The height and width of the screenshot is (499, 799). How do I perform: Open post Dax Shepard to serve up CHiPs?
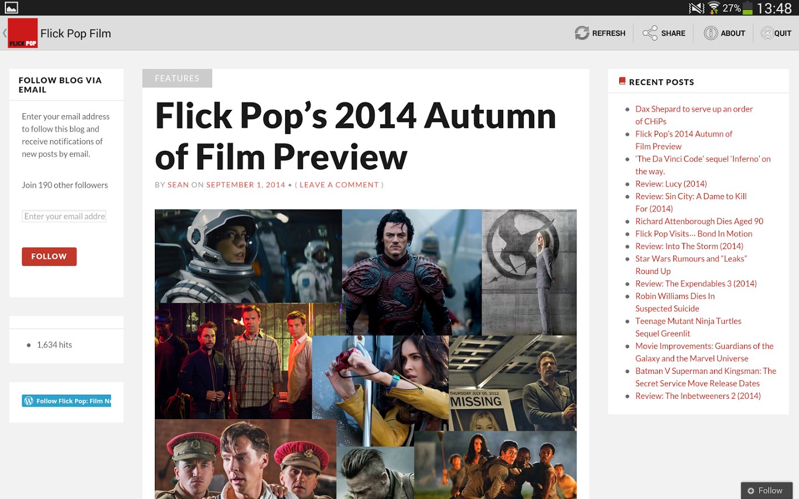tap(694, 115)
